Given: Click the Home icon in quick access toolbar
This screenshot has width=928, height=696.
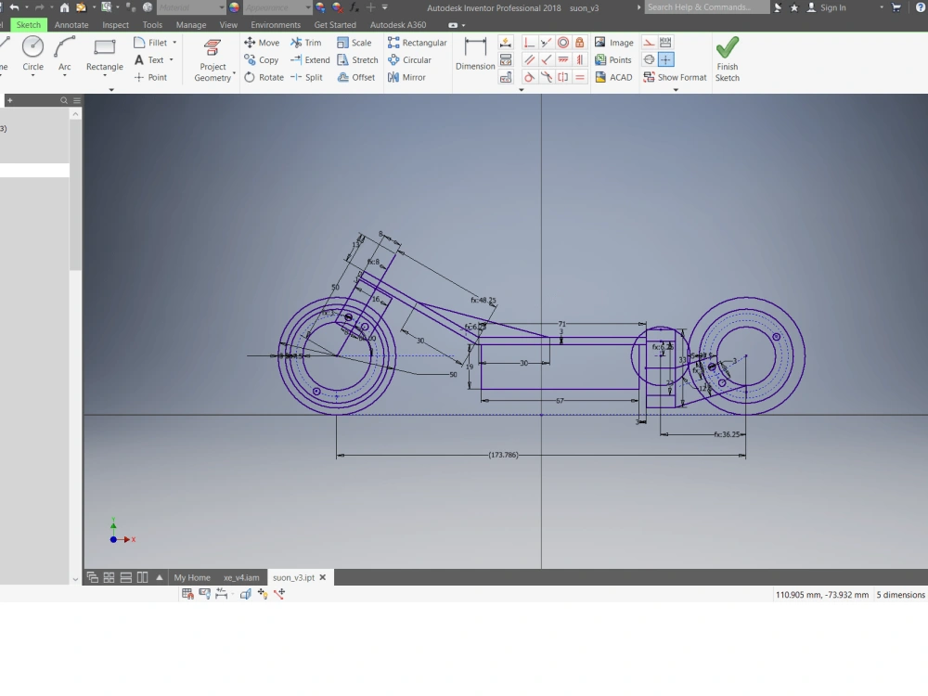Looking at the screenshot, I should 65,7.
